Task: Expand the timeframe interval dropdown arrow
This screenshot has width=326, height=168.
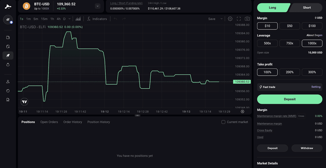Action: [70, 19]
